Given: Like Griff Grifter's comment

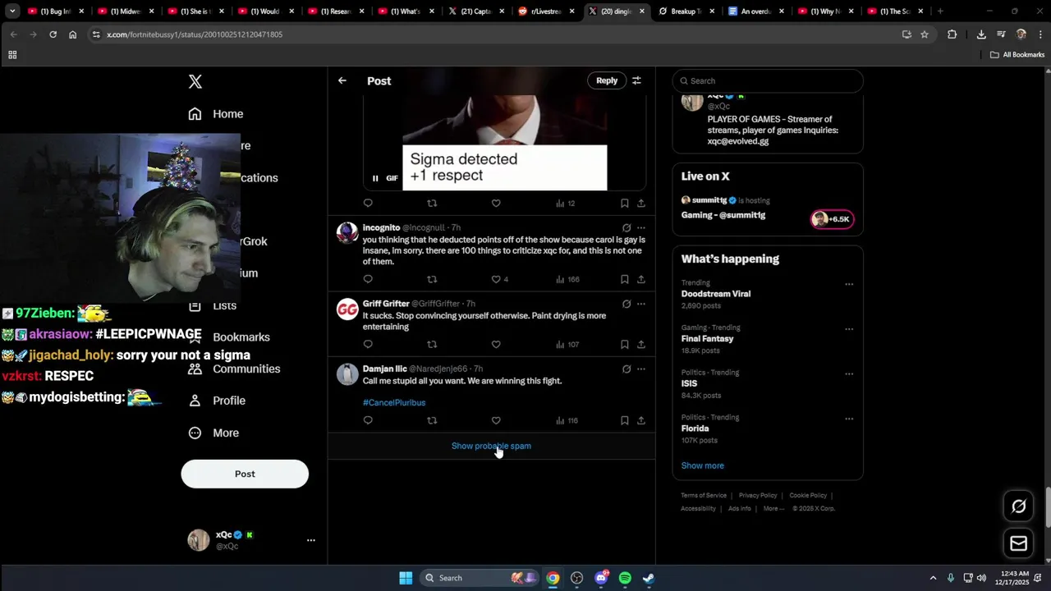Looking at the screenshot, I should click(496, 345).
